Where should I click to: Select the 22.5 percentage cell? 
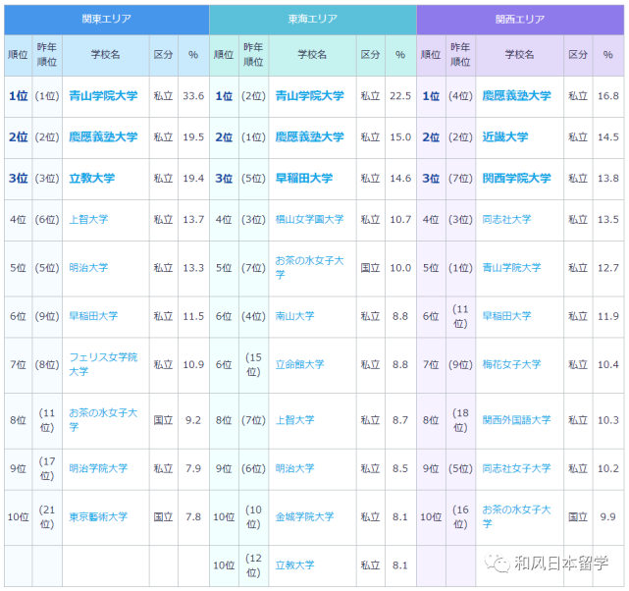tap(400, 96)
